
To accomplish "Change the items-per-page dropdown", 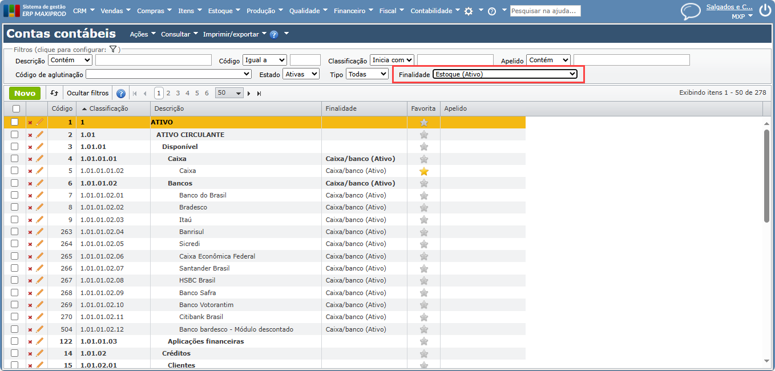I will 229,93.
